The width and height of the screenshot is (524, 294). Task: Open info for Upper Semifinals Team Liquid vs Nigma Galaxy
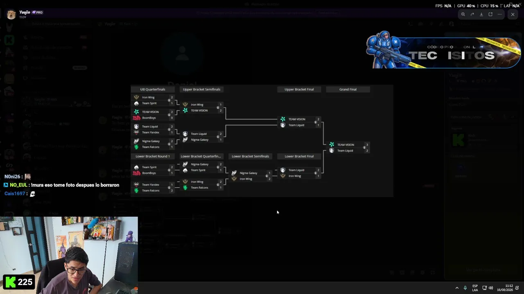click(x=218, y=137)
